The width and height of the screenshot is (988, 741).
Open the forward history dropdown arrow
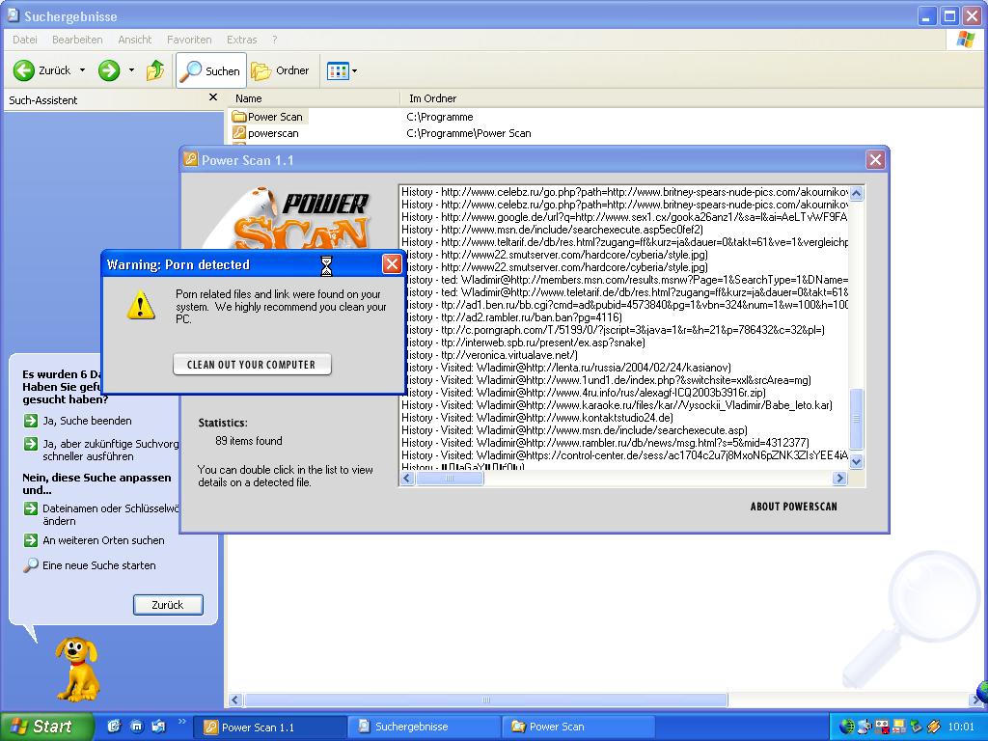(131, 70)
